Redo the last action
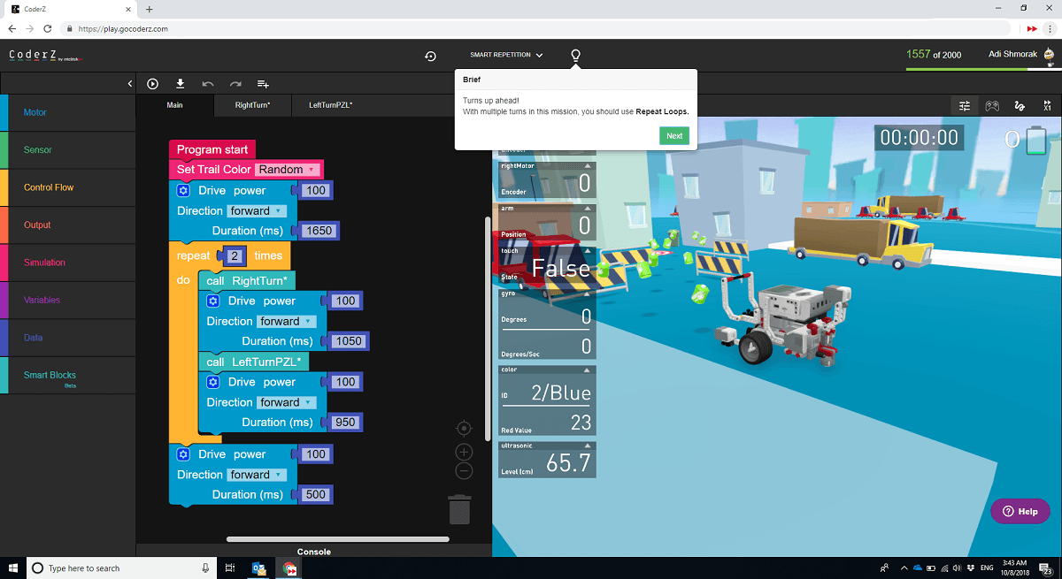This screenshot has width=1062, height=579. (235, 83)
